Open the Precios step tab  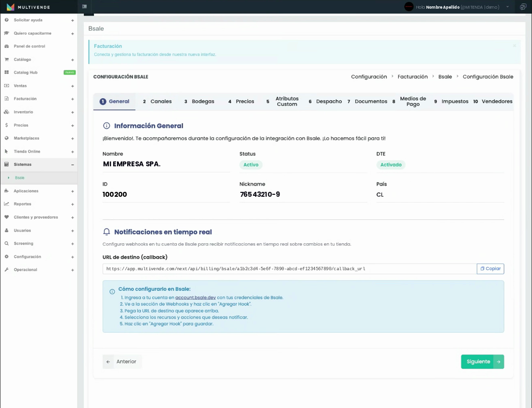tap(241, 102)
